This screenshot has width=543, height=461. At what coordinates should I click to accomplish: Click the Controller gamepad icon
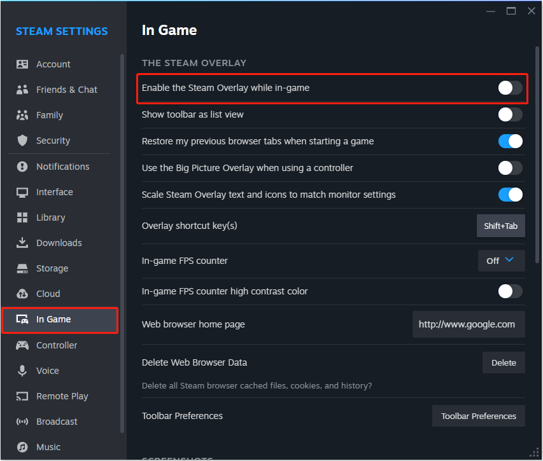(x=22, y=345)
